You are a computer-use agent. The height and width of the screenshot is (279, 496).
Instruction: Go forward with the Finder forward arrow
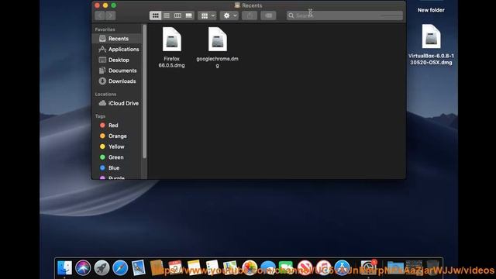point(110,15)
